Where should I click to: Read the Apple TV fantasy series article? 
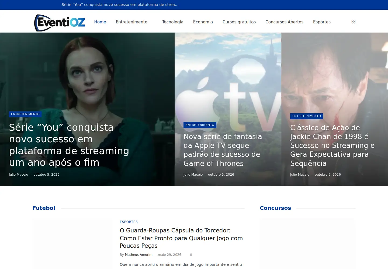click(x=223, y=150)
